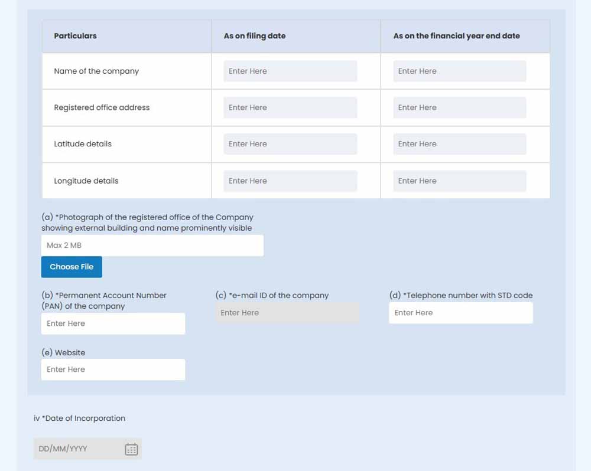Screen dimensions: 591x471
Task: Select latitude details field under filing date
Action: pyautogui.click(x=290, y=144)
